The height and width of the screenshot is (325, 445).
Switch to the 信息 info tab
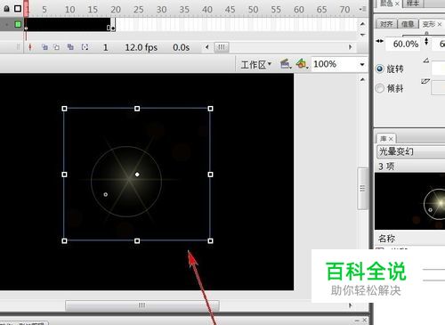pos(408,24)
